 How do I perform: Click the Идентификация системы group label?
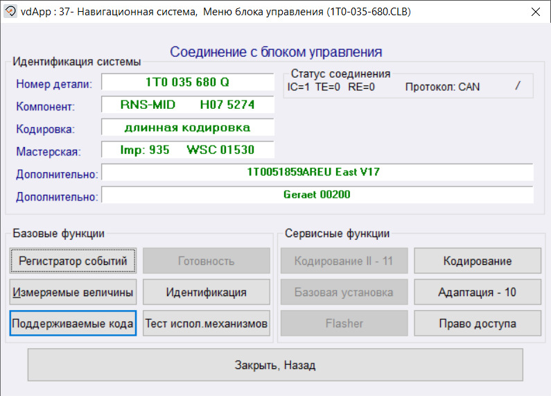click(x=77, y=62)
